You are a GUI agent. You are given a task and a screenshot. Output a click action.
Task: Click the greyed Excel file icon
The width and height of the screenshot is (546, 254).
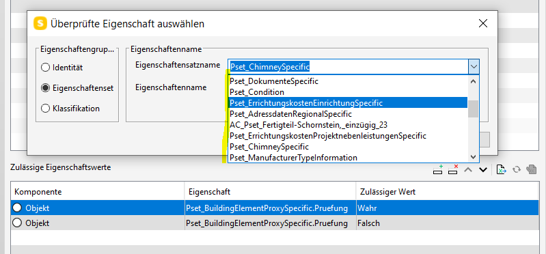point(532,169)
